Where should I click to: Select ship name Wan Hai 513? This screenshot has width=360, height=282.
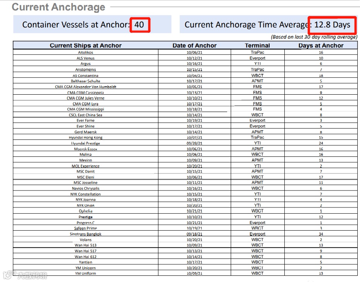click(85, 245)
